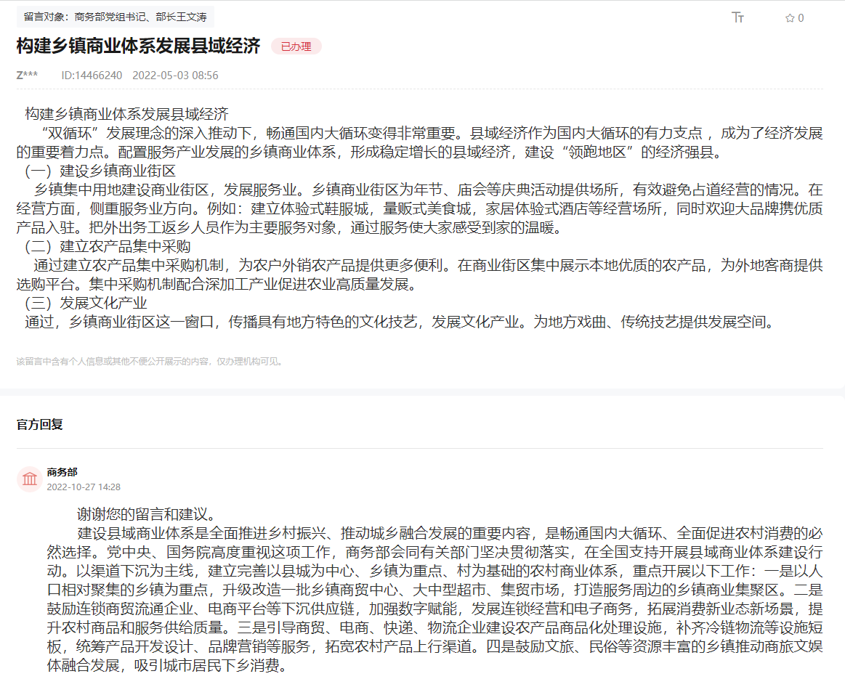Open the 商务部 replier name
The width and height of the screenshot is (845, 687).
click(62, 472)
